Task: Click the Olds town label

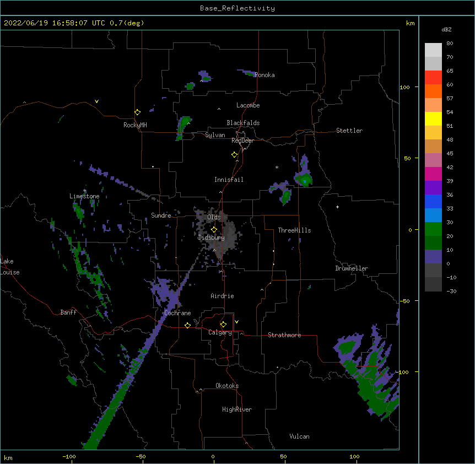Action: [214, 217]
